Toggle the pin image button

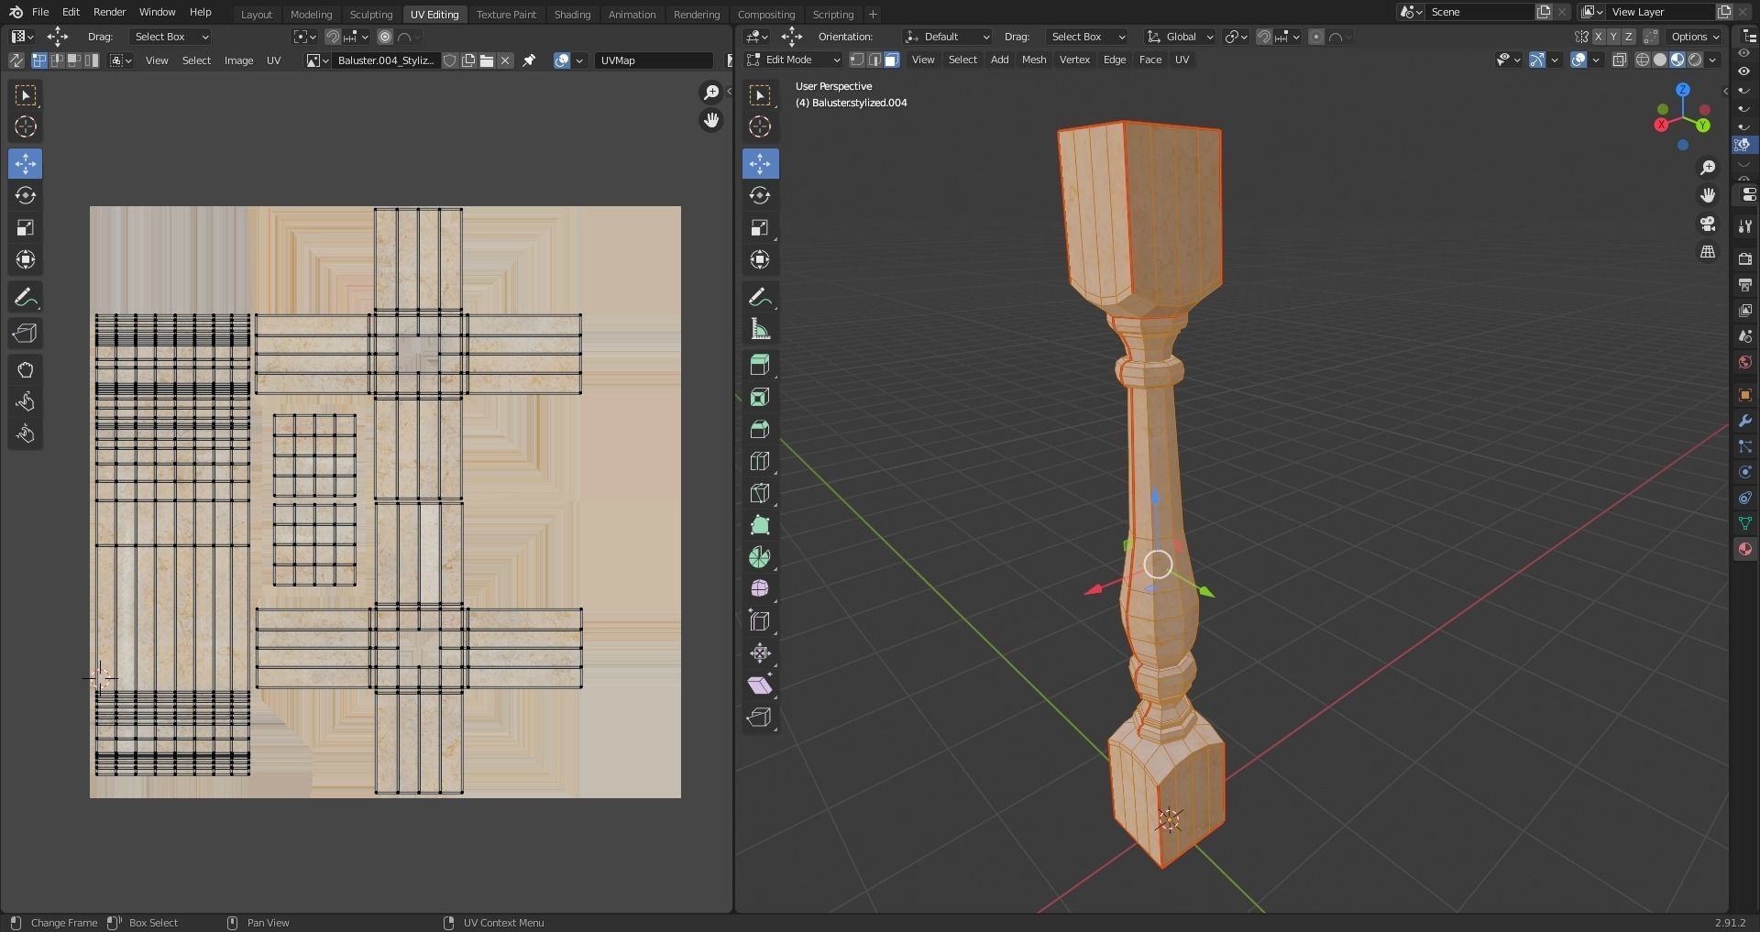(x=529, y=60)
